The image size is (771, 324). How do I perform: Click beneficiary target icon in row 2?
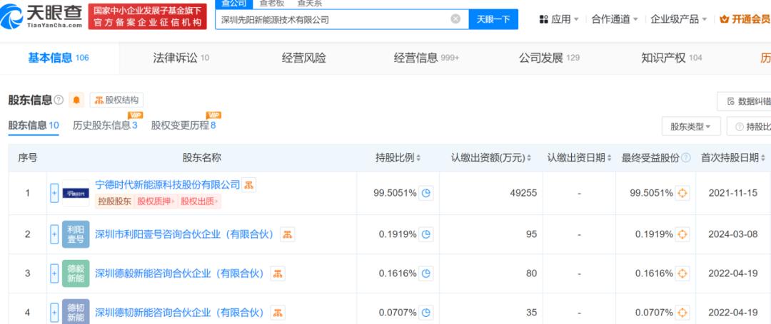pos(682,234)
